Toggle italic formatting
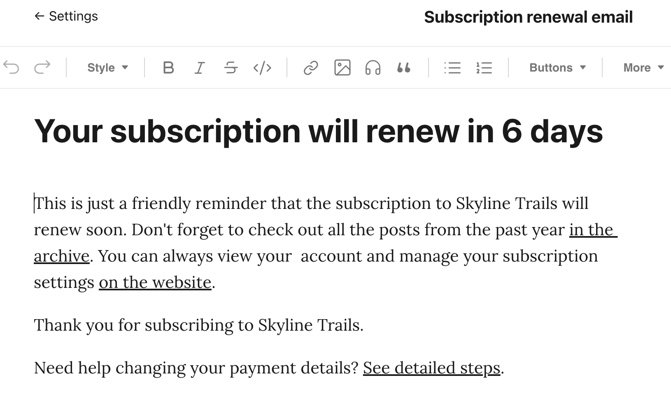 (200, 67)
